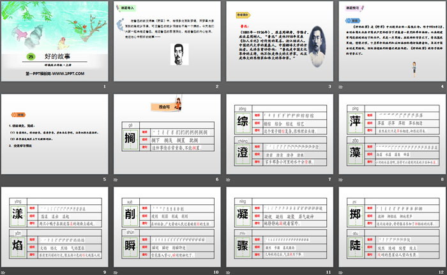447x275 pixels.
Task: Click the animation star icon under slide 12
Action: pos(344,271)
